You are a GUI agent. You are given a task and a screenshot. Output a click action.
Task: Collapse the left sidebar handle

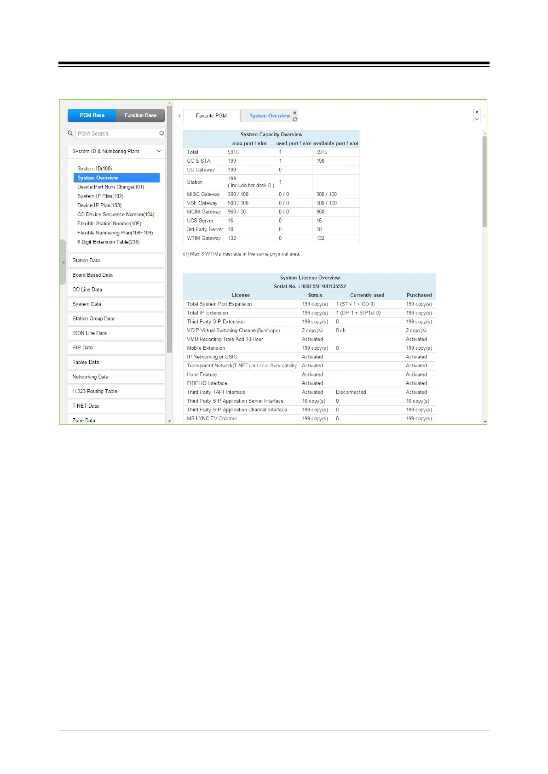click(x=63, y=262)
